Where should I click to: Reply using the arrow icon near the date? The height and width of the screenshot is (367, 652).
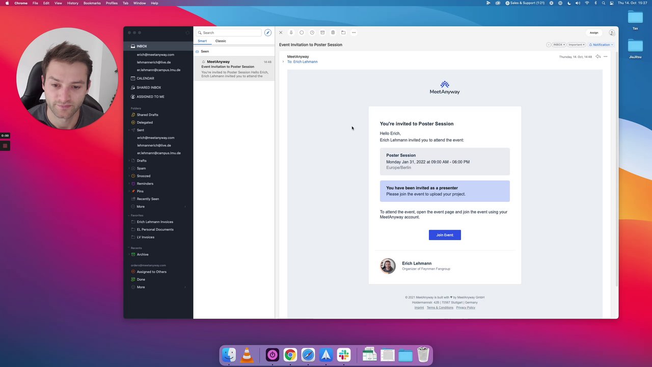[598, 57]
